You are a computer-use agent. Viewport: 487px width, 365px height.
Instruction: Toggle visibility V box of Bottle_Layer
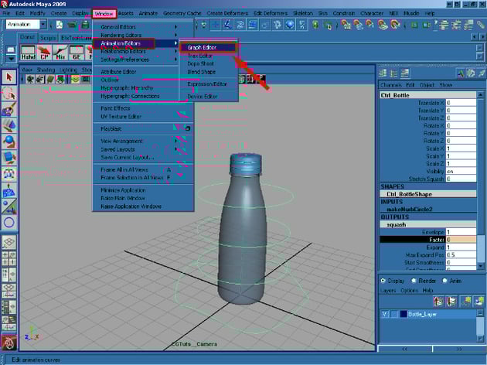coord(385,315)
